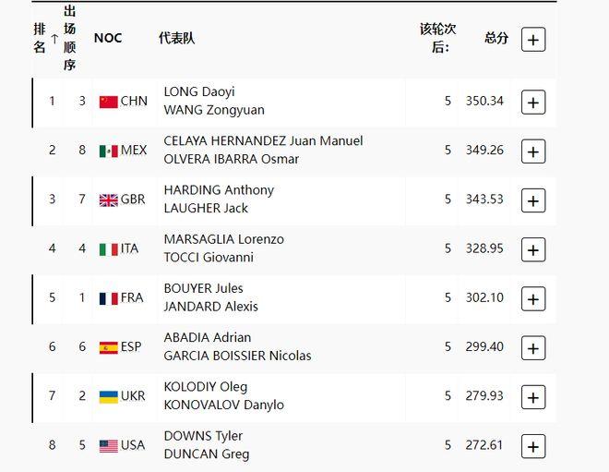Image resolution: width=609 pixels, height=472 pixels.
Task: Expand all rows with header plus button
Action: (532, 39)
